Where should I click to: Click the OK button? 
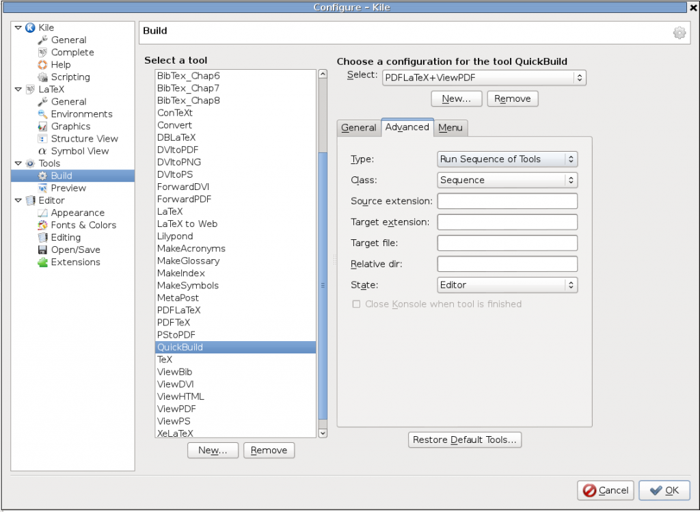pos(664,491)
